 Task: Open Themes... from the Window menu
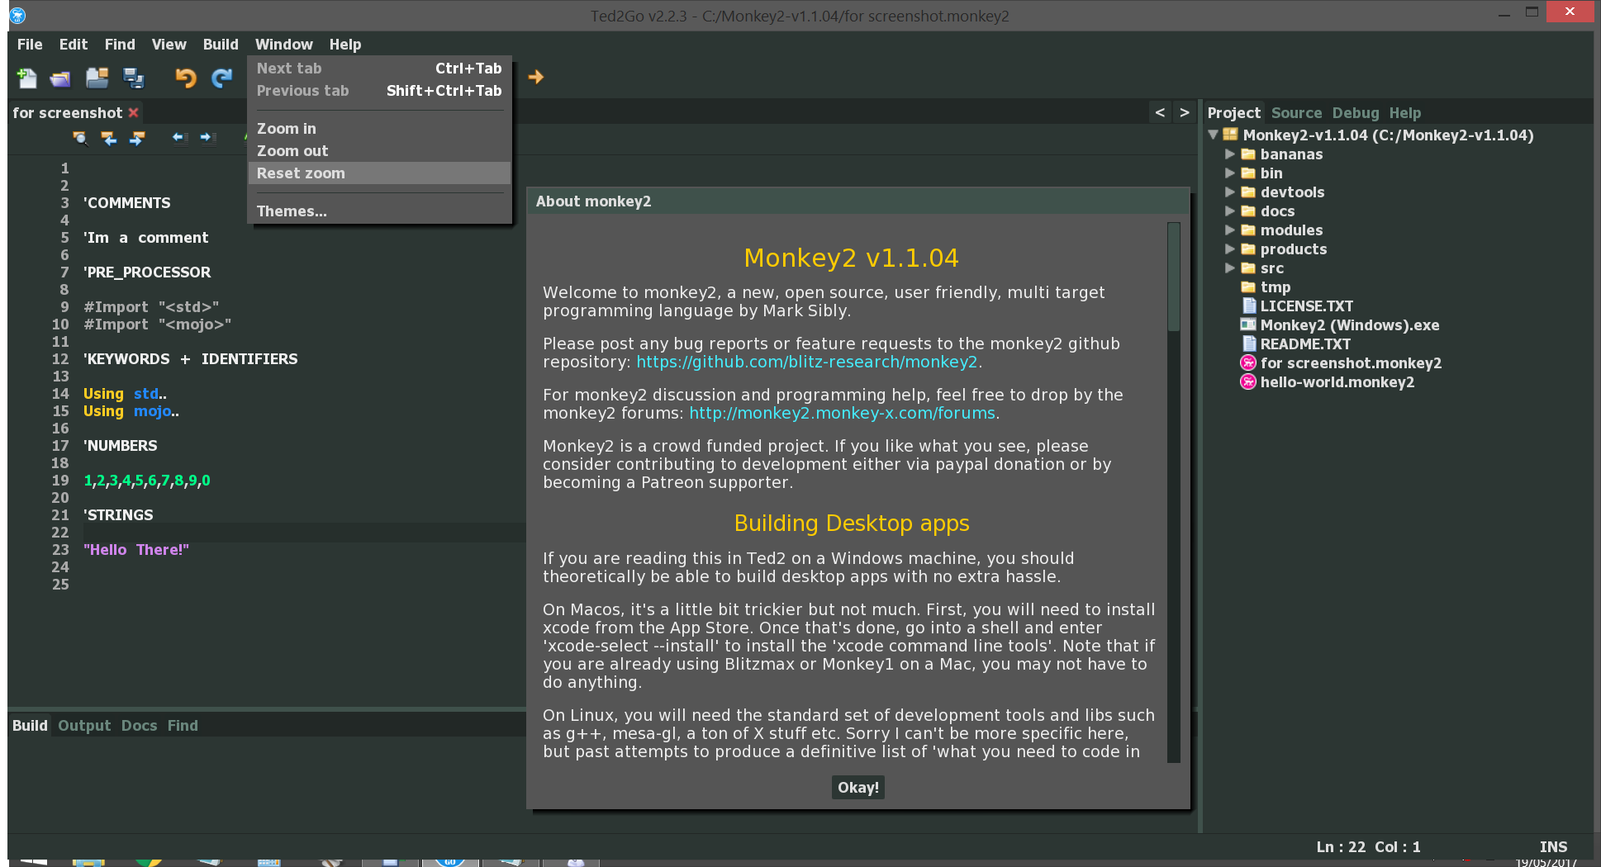[292, 211]
